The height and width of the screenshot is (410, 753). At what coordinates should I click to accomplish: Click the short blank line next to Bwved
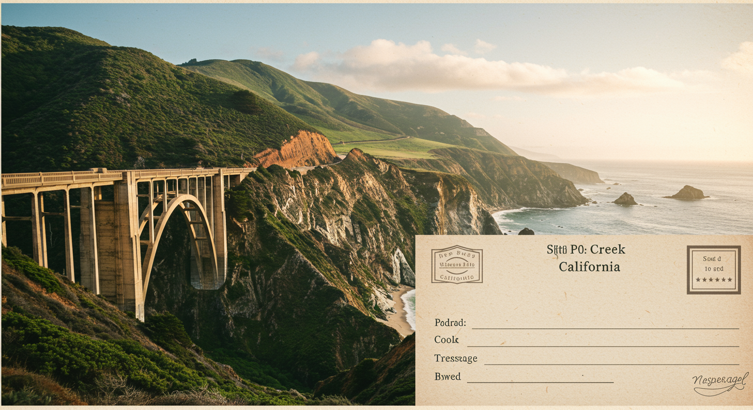[540, 382]
